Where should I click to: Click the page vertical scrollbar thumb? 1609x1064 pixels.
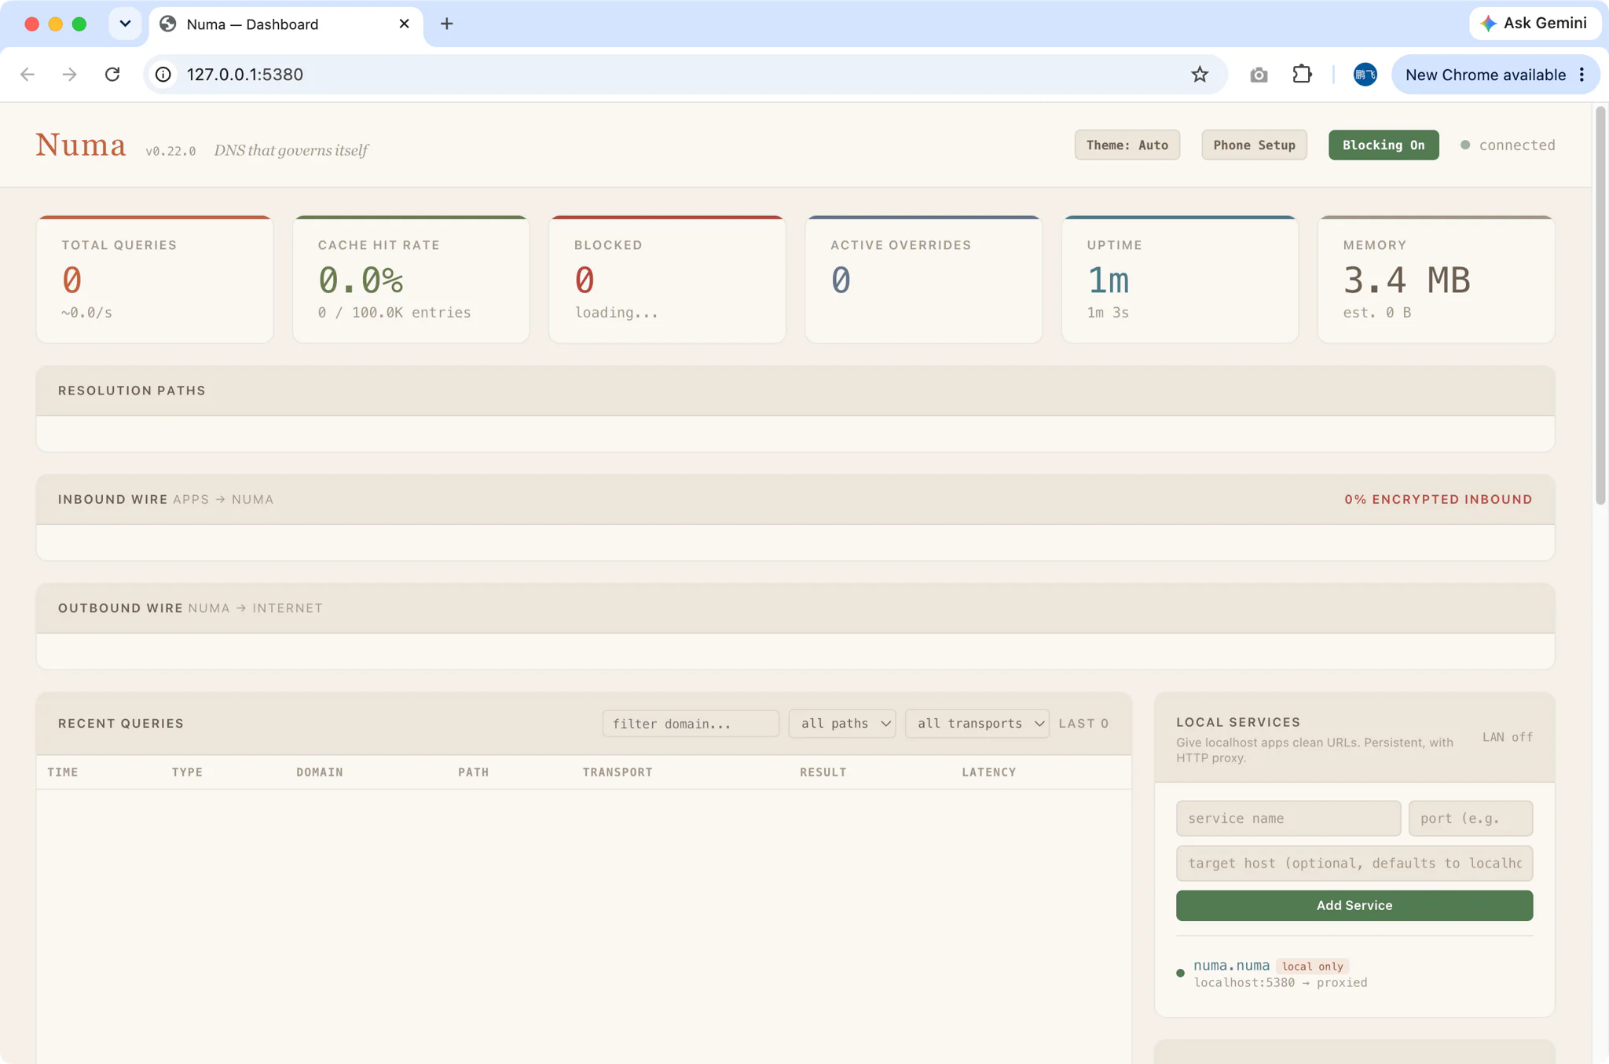[x=1600, y=306]
